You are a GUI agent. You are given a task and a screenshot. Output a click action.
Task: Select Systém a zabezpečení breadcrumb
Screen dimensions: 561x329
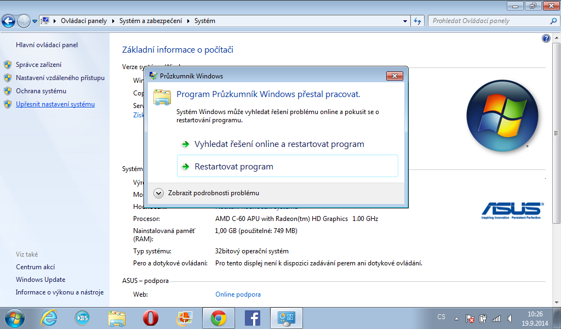pyautogui.click(x=151, y=21)
